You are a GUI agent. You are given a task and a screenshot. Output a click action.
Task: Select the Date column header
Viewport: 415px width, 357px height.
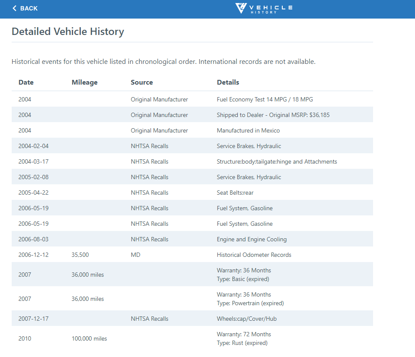(x=26, y=82)
